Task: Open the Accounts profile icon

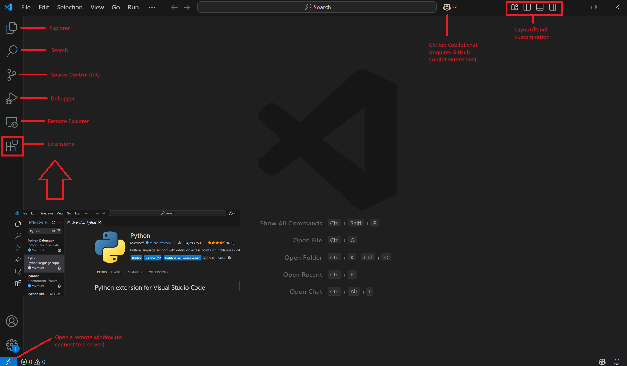Action: coord(12,321)
